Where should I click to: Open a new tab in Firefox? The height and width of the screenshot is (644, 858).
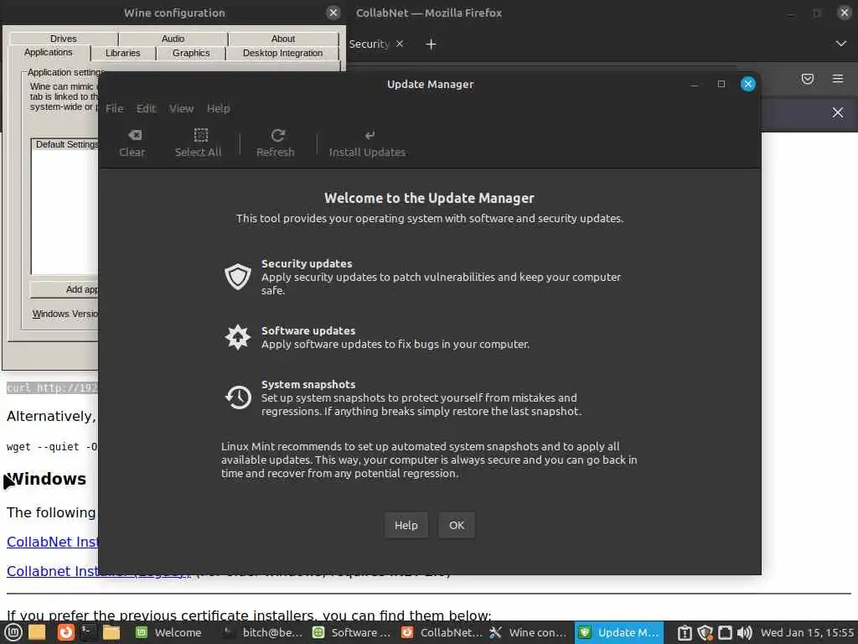[x=431, y=44]
